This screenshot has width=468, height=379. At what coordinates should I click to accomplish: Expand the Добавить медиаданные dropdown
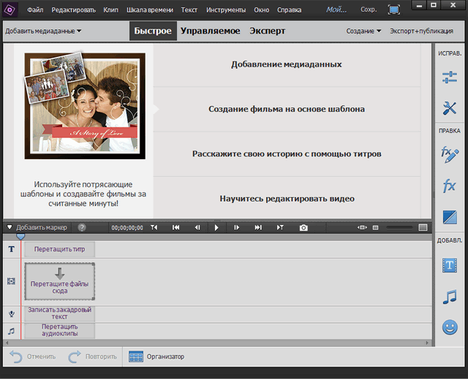43,31
